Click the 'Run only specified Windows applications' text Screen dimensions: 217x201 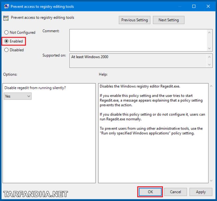point(135,133)
